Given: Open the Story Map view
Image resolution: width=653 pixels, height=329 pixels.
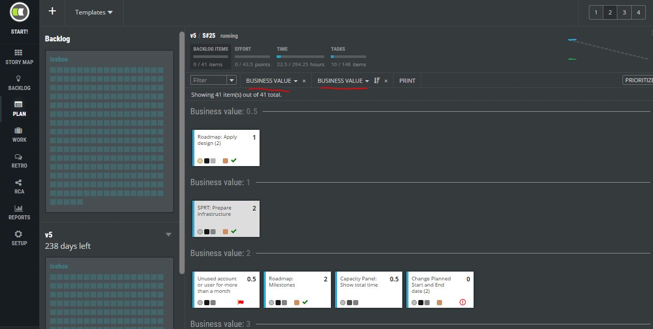Looking at the screenshot, I should click(19, 57).
